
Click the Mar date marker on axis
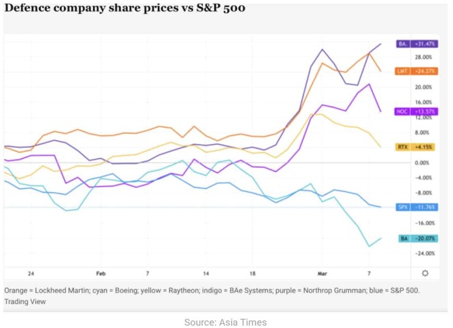[x=322, y=273]
